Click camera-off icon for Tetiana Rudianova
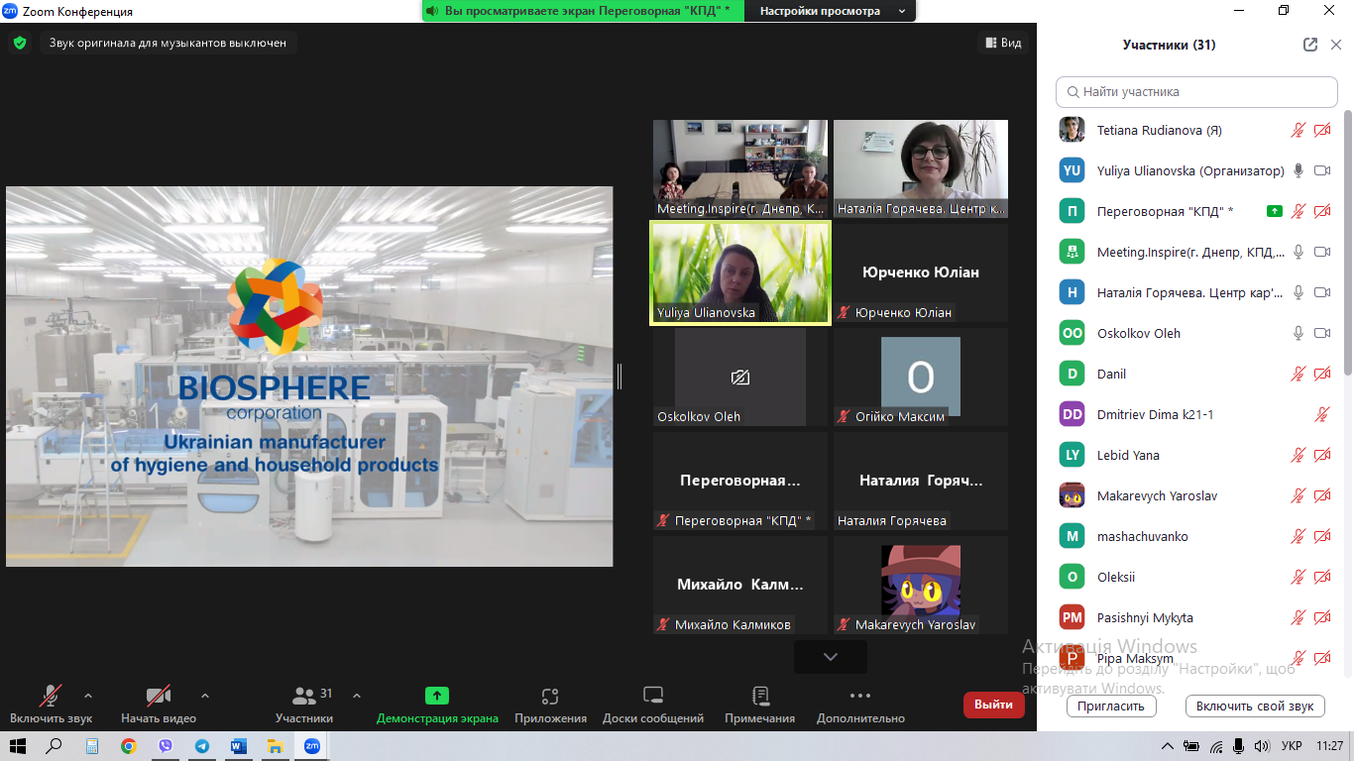Screen dimensions: 1354x761 (1322, 130)
